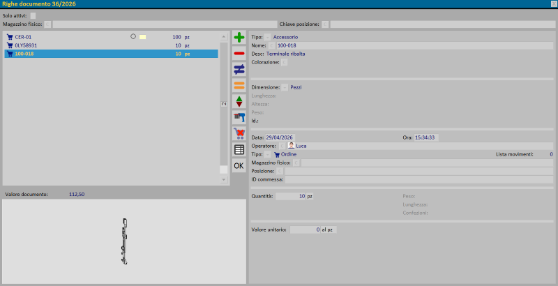558x286 pixels.
Task: Click the yellow color swatch on the CER-01 row
Action: pos(142,36)
